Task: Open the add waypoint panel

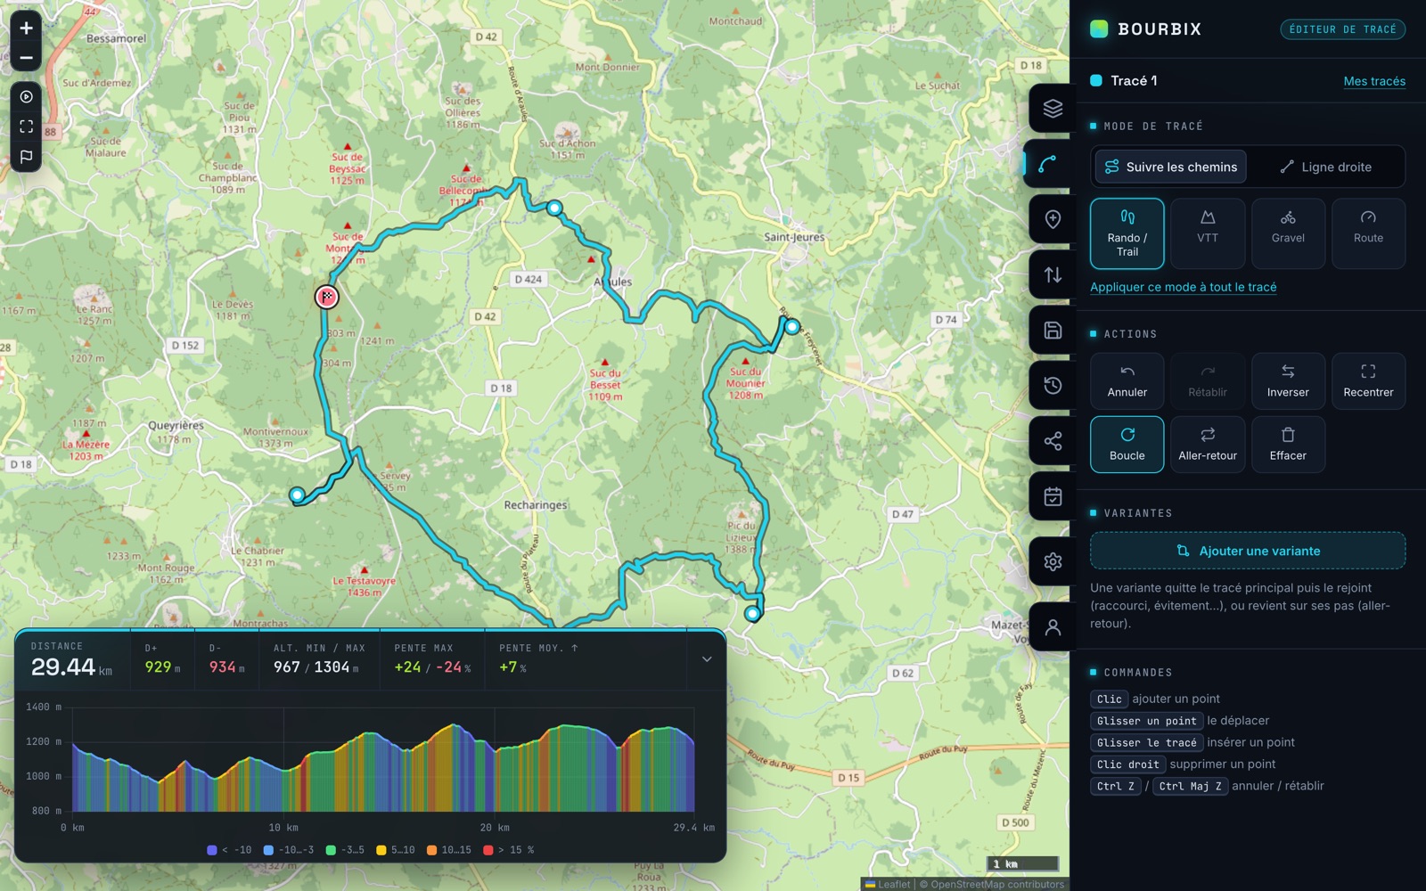Action: (x=1053, y=219)
